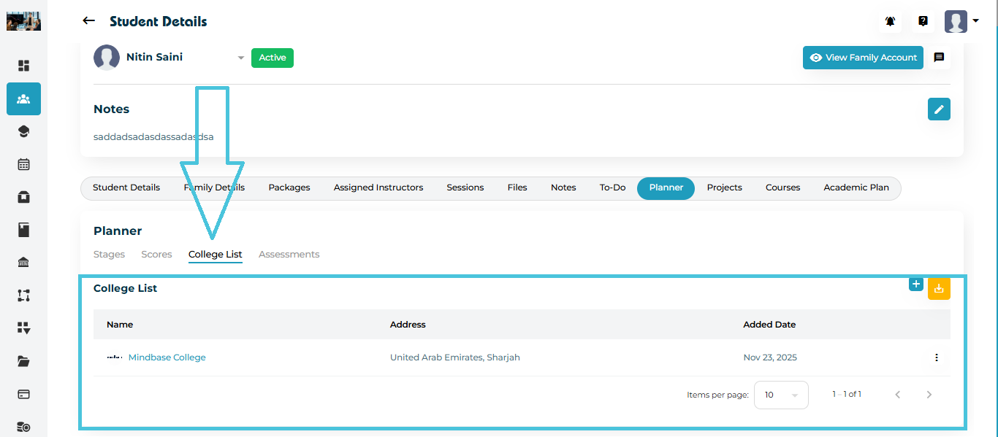998x437 pixels.
Task: Click the Active status badge
Action: (272, 58)
